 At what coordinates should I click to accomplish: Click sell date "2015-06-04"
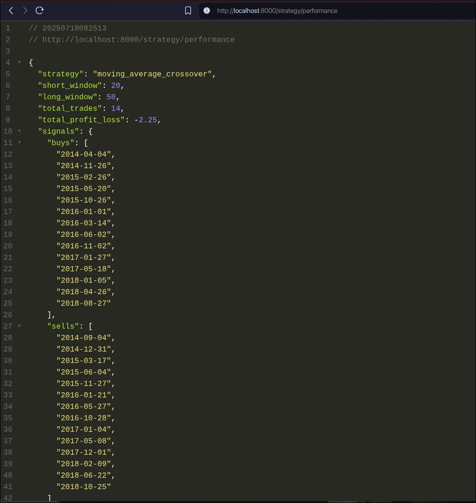coord(84,372)
